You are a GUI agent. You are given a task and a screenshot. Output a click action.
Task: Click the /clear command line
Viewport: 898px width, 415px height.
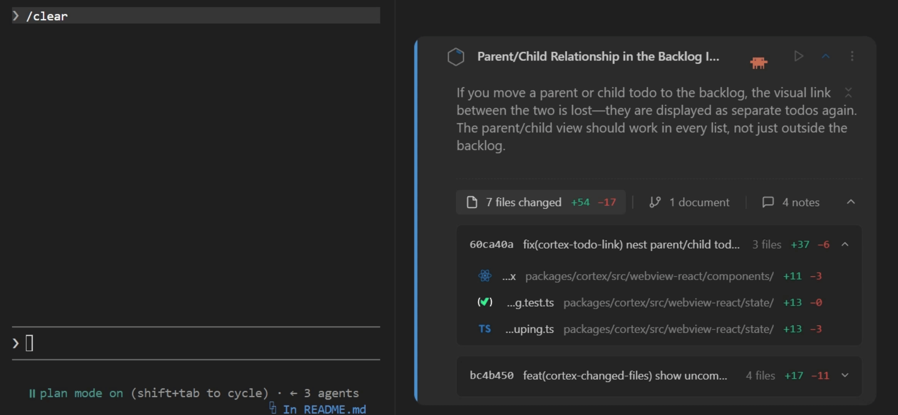[196, 16]
